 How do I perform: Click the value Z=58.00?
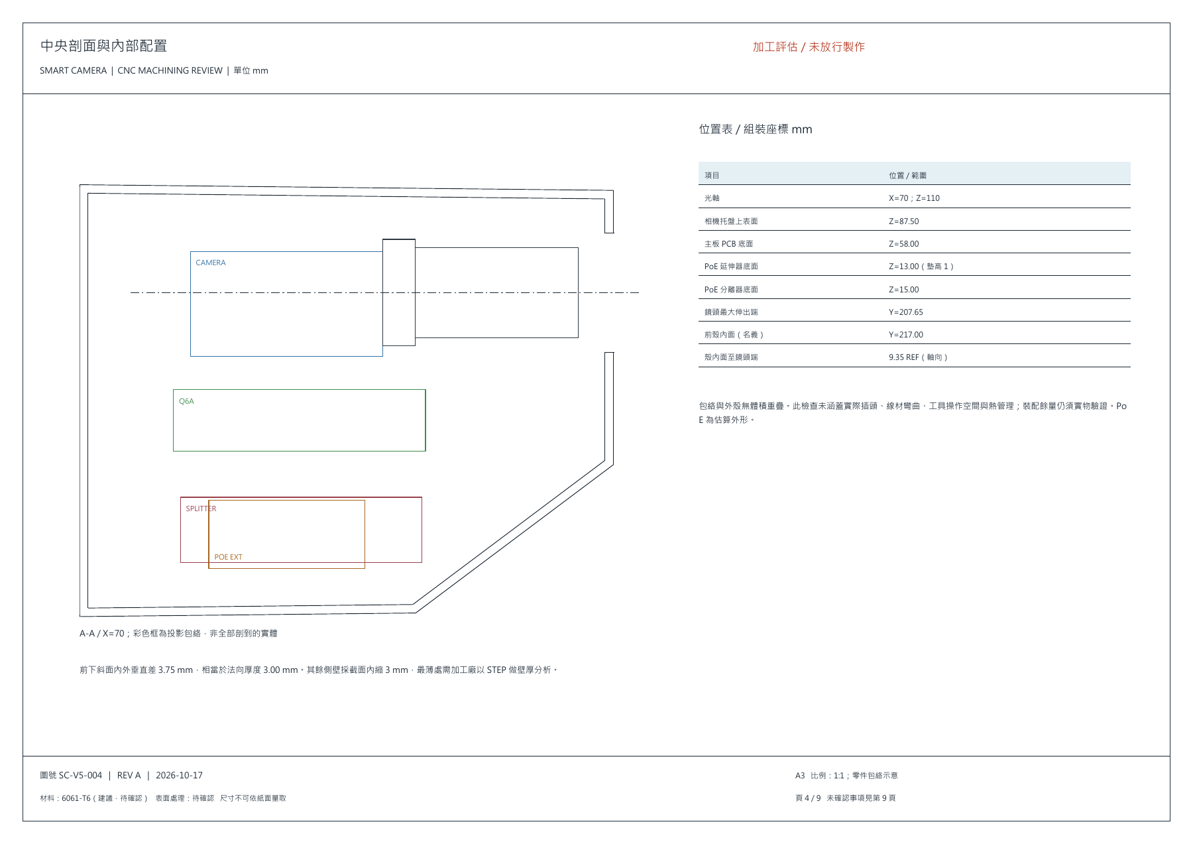coord(904,244)
